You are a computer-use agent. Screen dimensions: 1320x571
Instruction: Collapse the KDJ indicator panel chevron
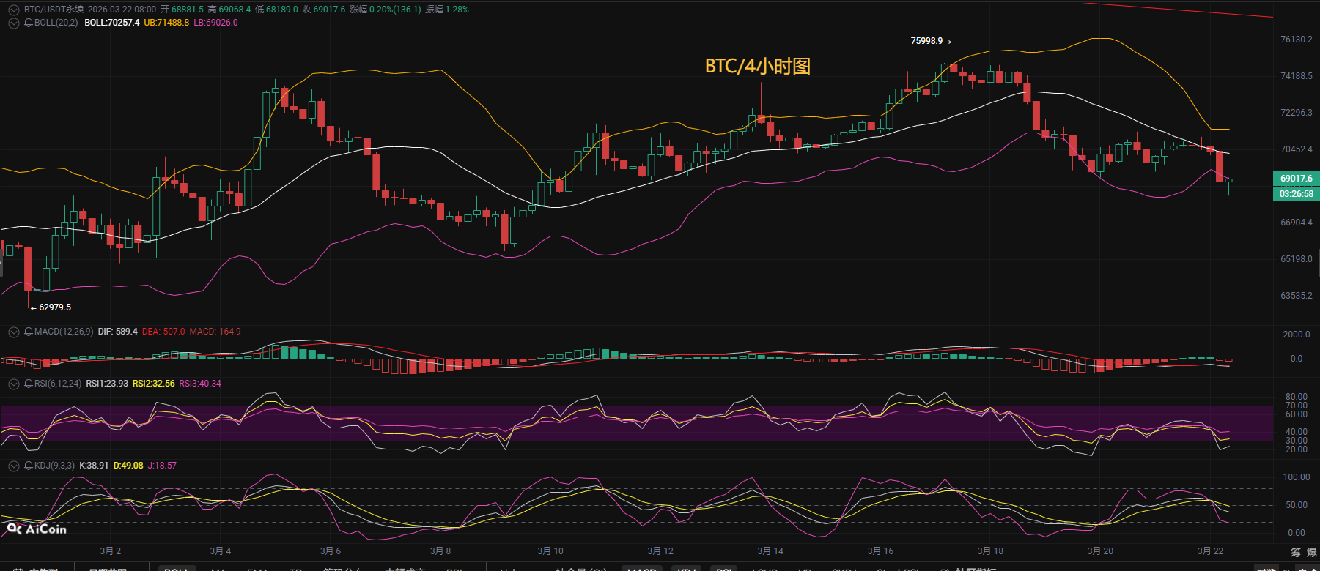pos(13,466)
